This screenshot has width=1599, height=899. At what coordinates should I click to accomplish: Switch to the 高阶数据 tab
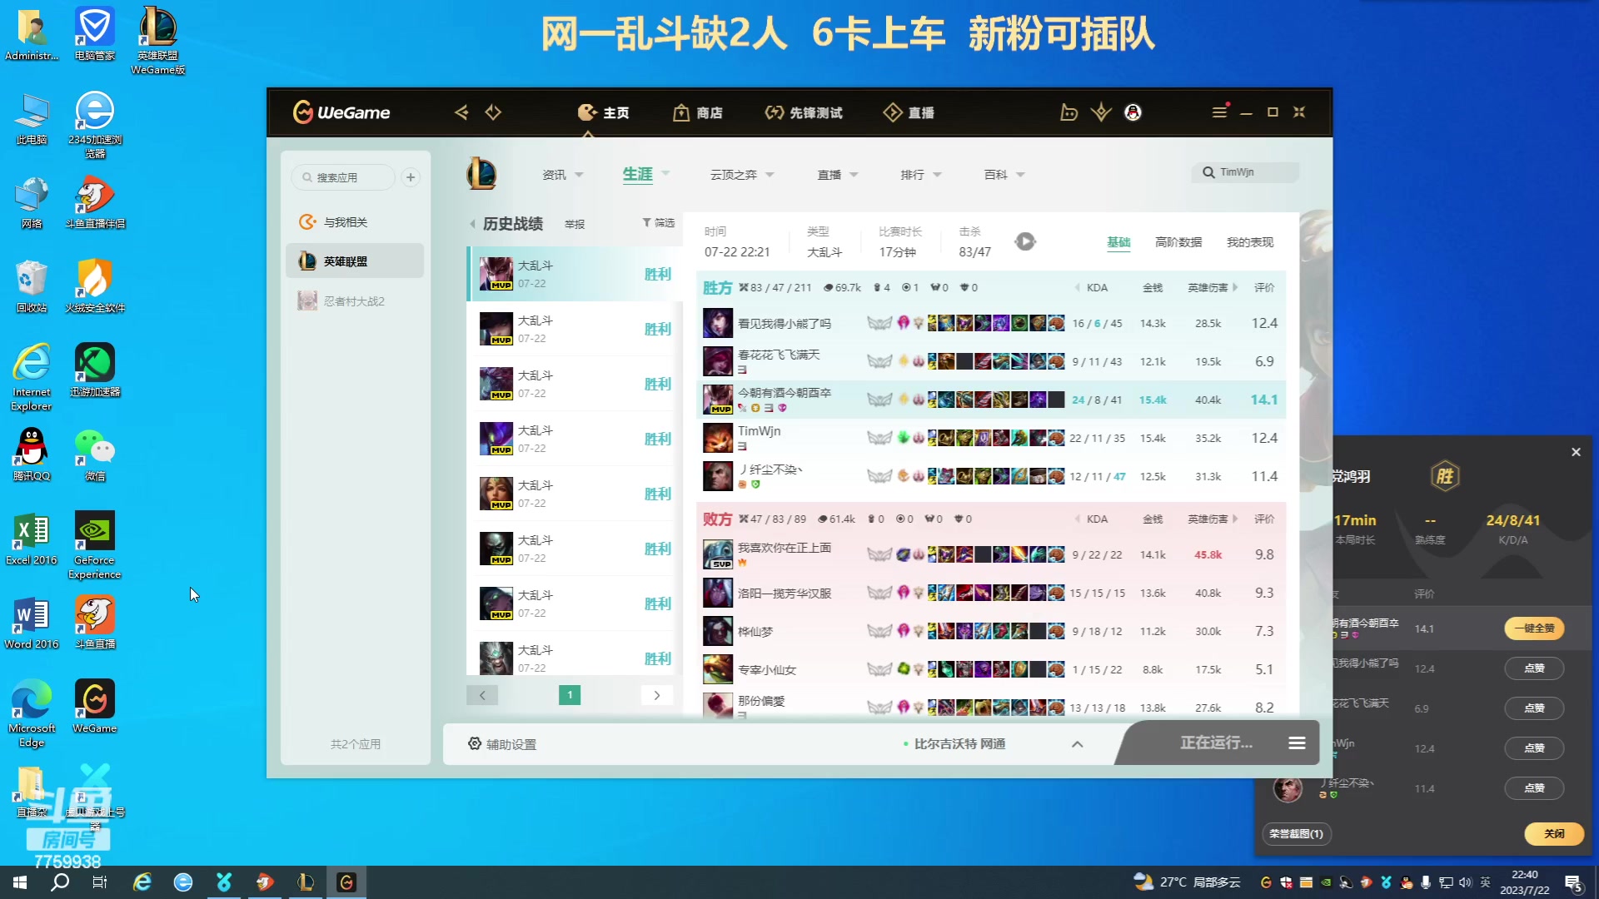(x=1178, y=242)
